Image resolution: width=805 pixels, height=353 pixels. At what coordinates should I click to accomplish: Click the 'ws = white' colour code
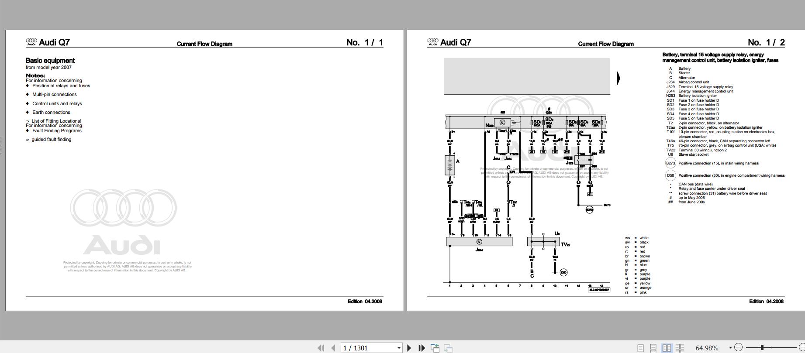pos(637,238)
